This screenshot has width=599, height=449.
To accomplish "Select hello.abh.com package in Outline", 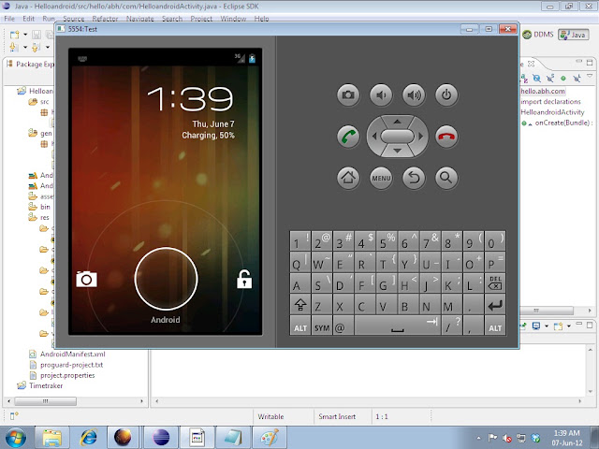I will pos(543,91).
